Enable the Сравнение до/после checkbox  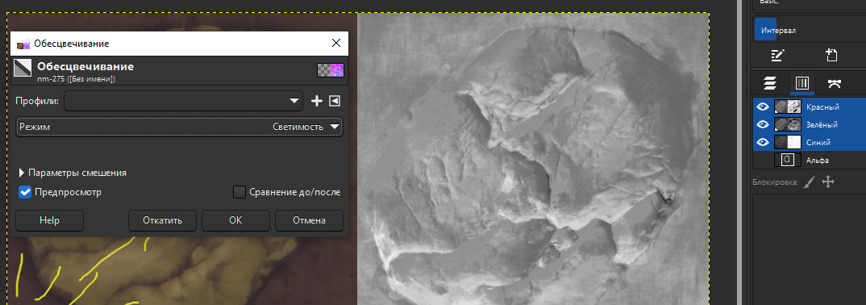click(239, 192)
